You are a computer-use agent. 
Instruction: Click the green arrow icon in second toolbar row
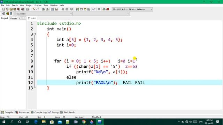point(7,14)
